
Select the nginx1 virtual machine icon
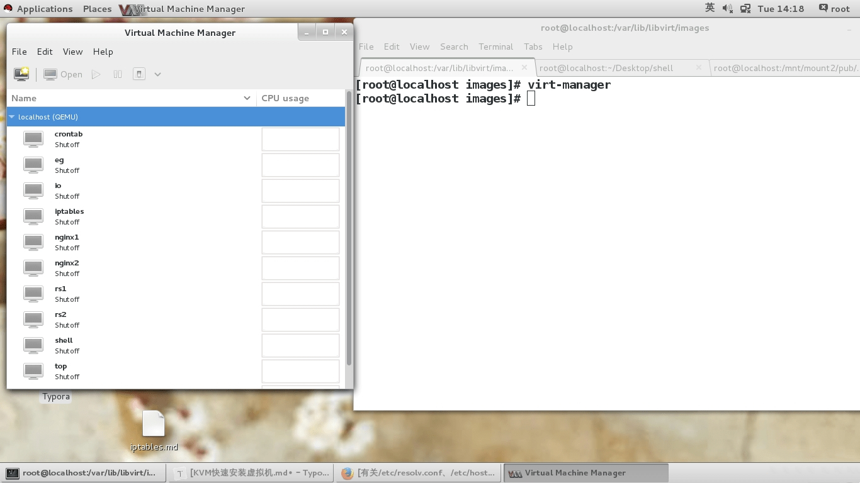point(33,242)
